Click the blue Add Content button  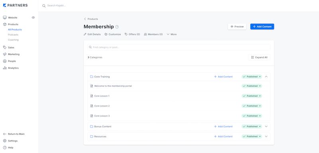(x=262, y=27)
